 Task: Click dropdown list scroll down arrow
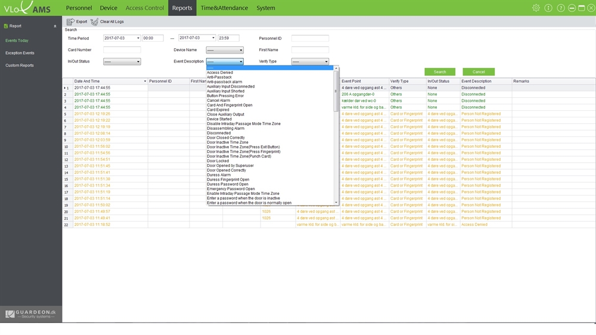point(336,203)
